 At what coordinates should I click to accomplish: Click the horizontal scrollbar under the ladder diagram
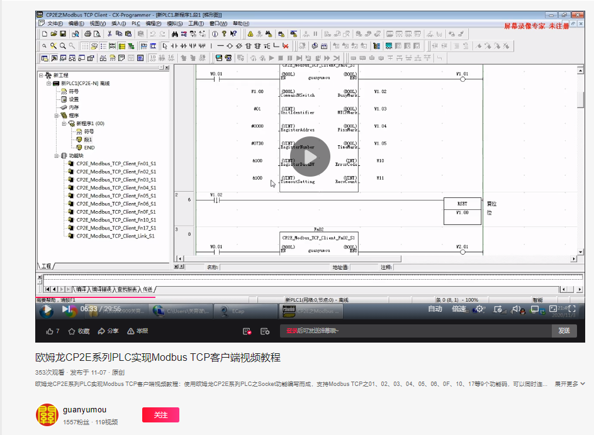click(x=377, y=258)
